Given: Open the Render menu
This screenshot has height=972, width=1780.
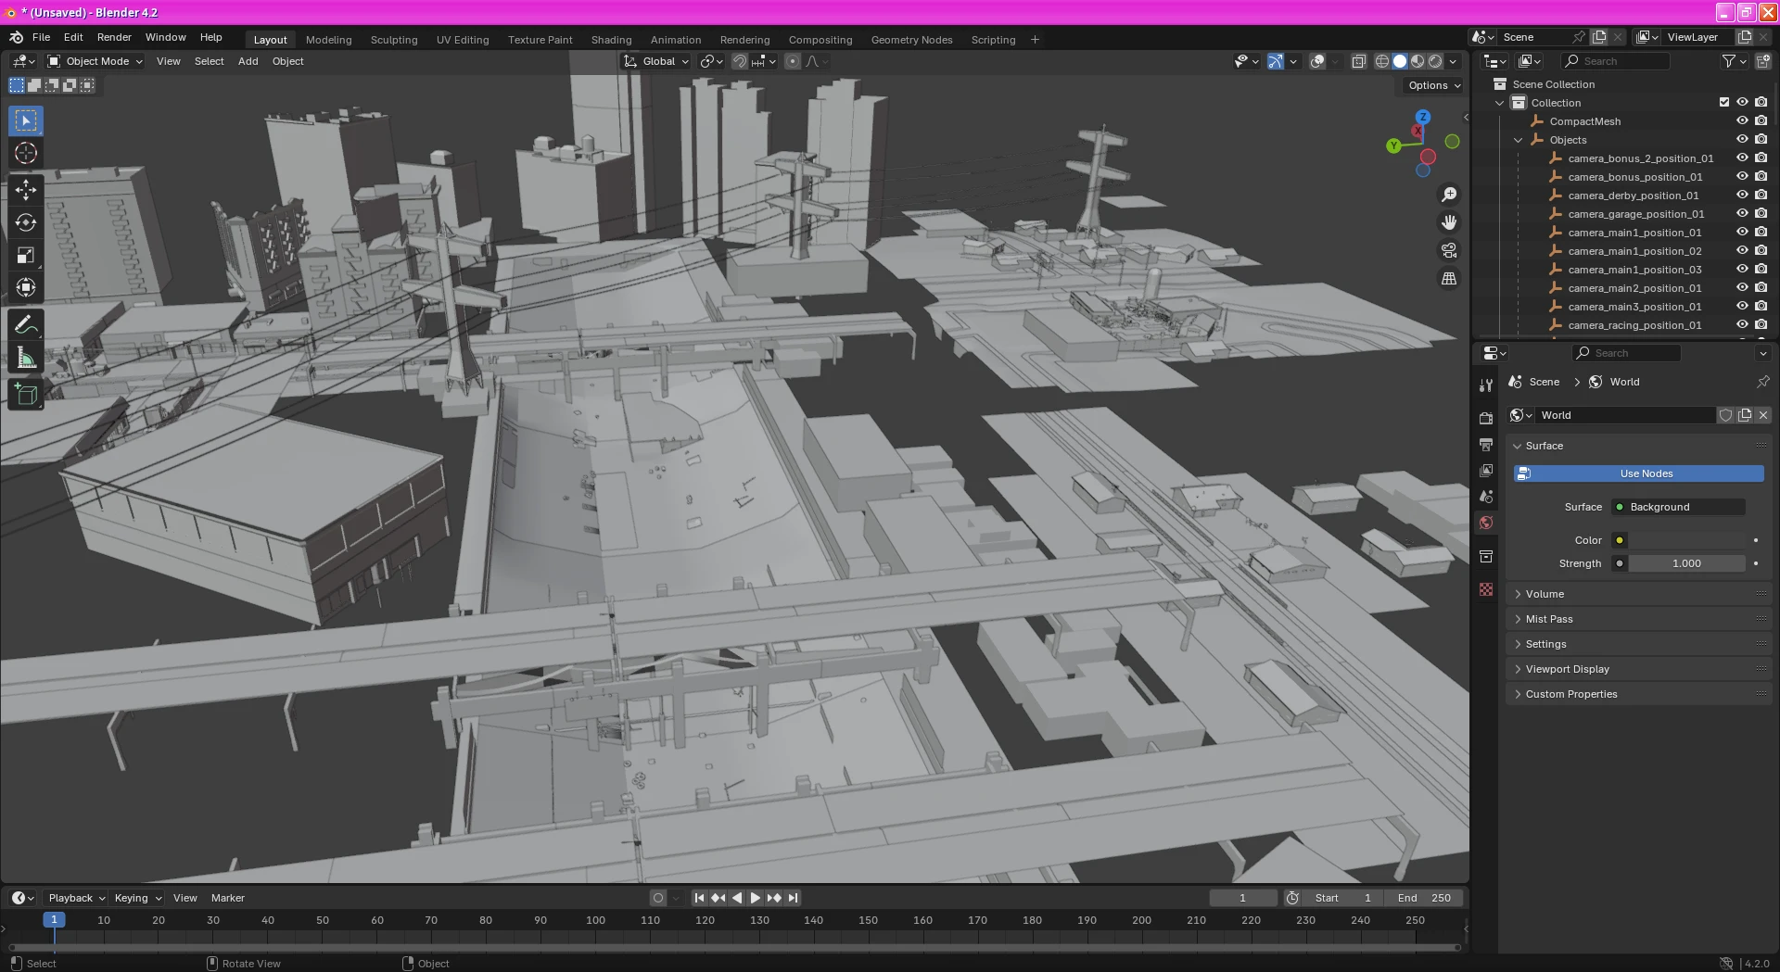Looking at the screenshot, I should (114, 37).
